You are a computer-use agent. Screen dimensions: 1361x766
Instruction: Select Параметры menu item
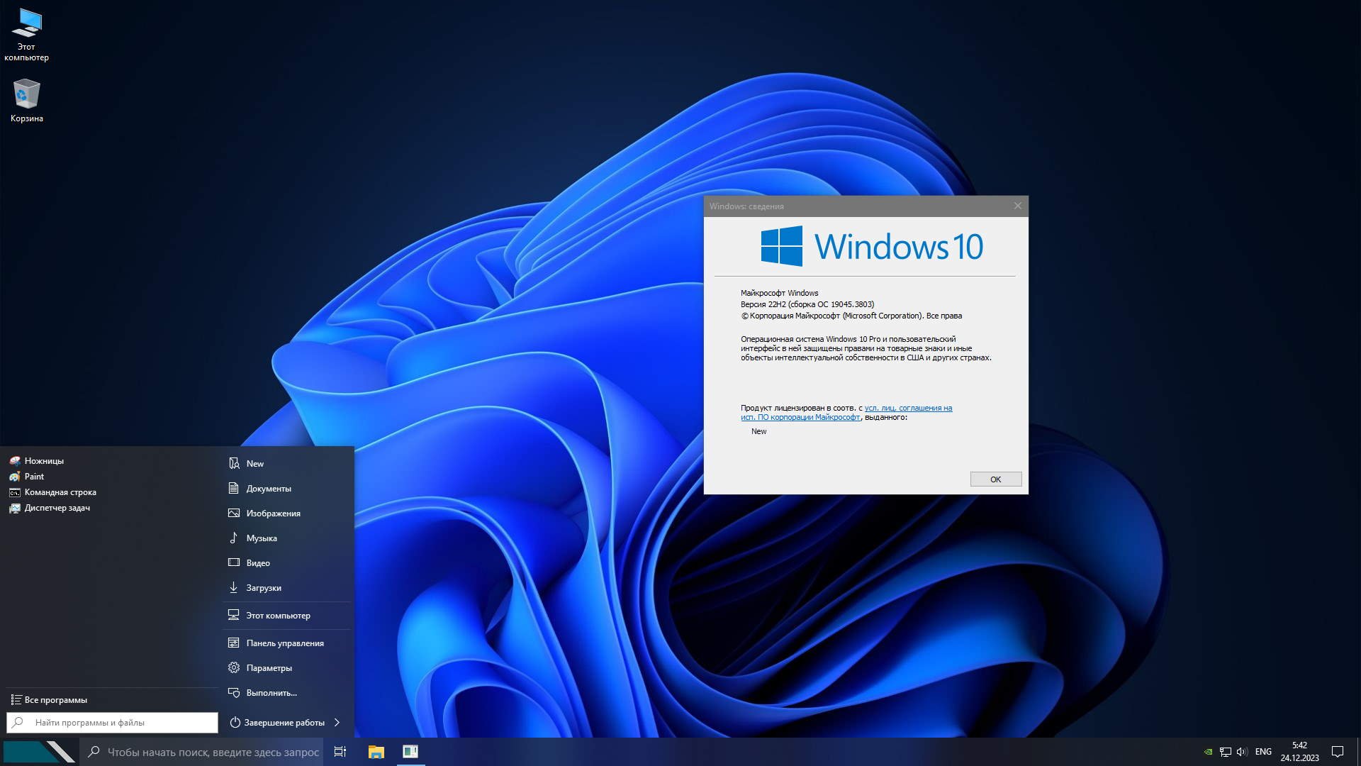click(269, 667)
